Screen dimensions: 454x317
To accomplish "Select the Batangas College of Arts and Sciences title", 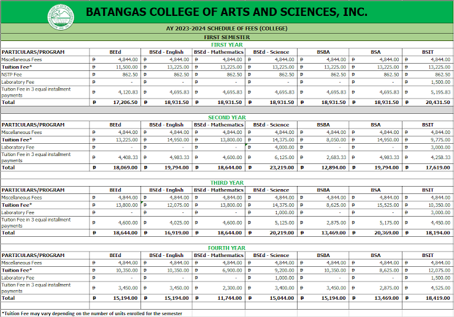I will pyautogui.click(x=227, y=12).
